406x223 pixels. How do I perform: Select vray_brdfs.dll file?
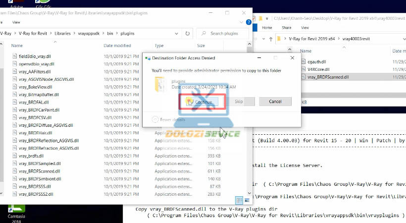(x=31, y=156)
